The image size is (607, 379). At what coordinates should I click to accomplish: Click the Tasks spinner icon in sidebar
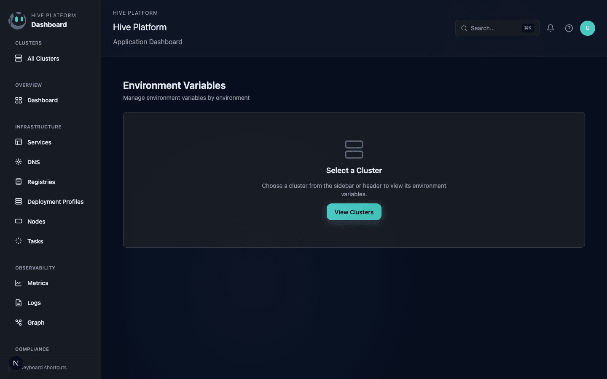click(19, 241)
